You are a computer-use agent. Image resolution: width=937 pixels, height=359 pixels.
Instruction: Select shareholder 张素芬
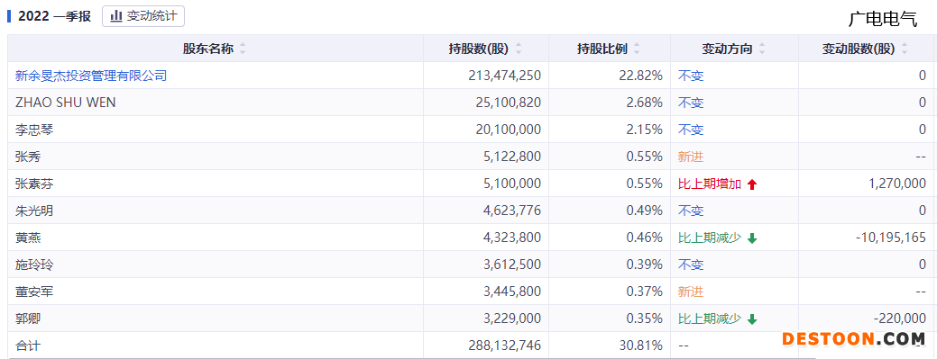pyautogui.click(x=34, y=184)
